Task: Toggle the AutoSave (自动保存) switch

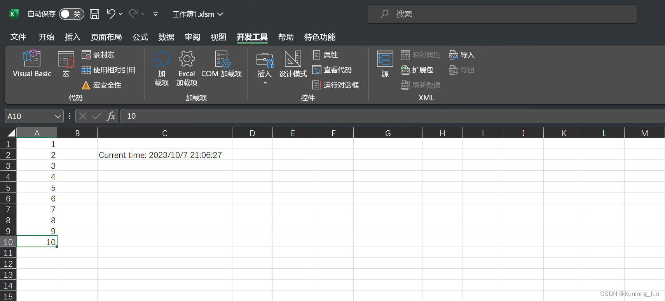Action: pos(72,14)
